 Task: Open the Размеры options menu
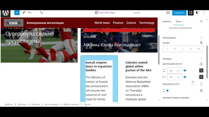[201, 58]
